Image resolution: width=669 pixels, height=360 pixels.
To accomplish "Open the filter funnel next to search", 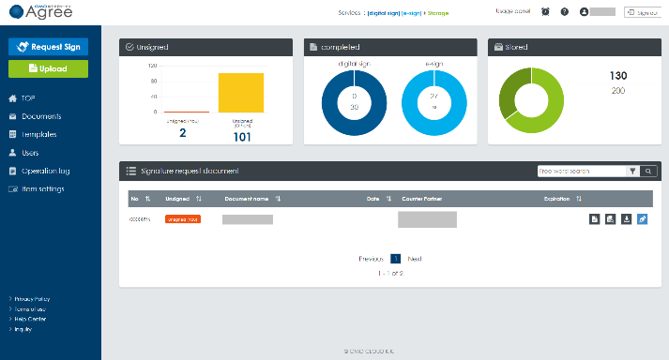I will tap(632, 171).
